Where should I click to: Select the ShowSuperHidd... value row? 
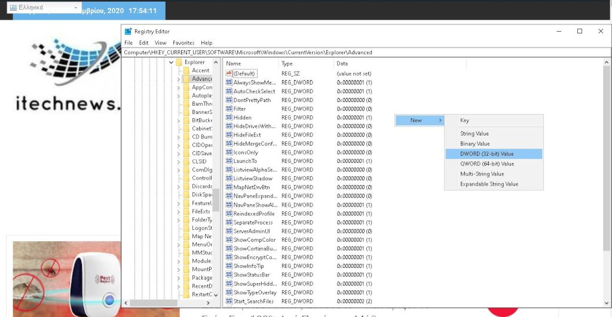pyautogui.click(x=299, y=284)
